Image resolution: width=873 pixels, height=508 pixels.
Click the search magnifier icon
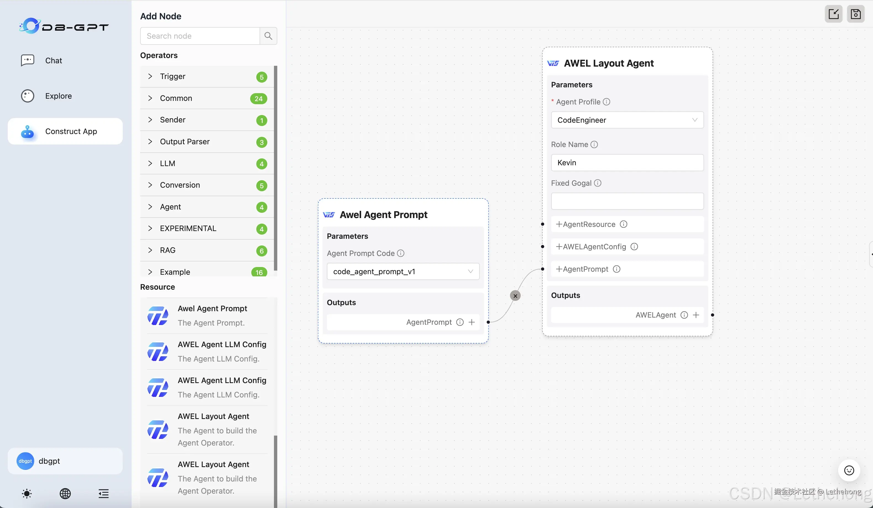tap(268, 36)
